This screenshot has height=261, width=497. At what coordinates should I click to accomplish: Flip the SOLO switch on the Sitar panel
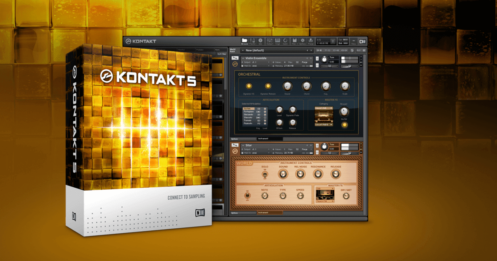pyautogui.click(x=265, y=174)
